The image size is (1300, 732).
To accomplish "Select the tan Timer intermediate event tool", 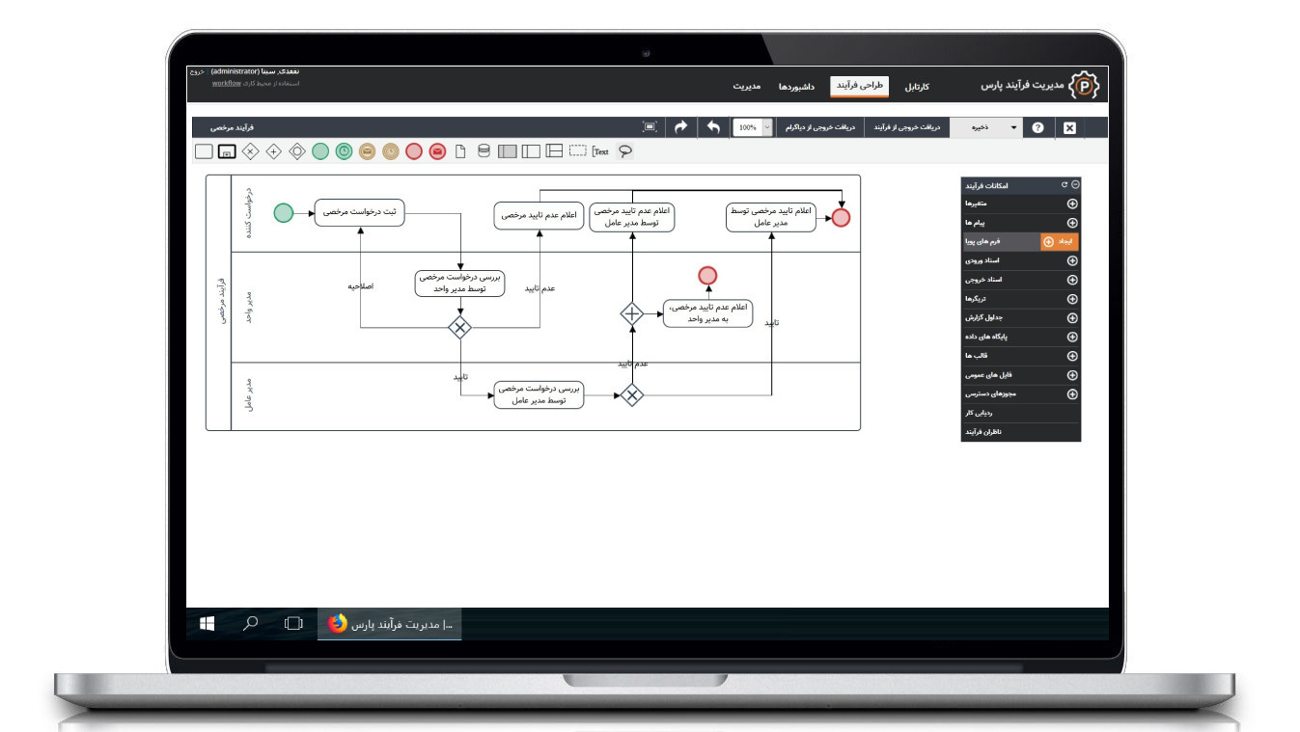I will point(390,151).
